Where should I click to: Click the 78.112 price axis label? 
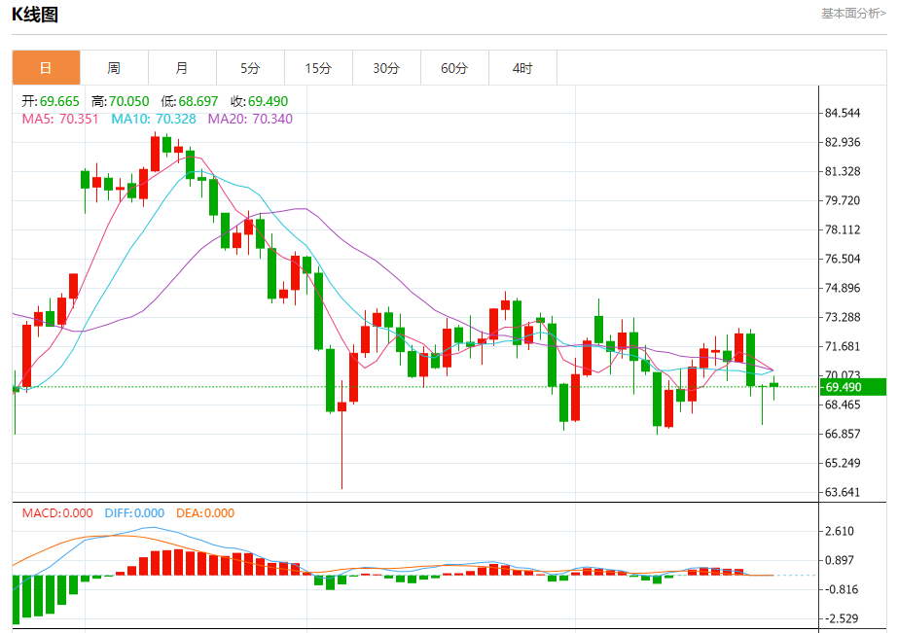tap(843, 230)
